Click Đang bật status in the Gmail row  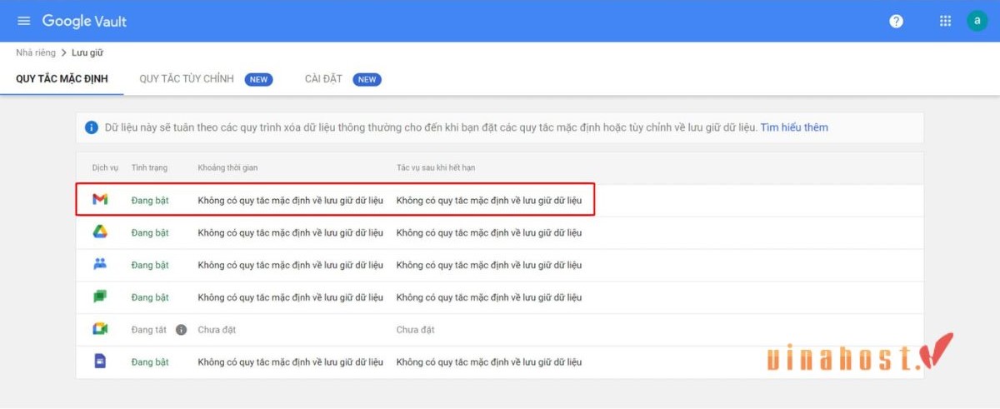[150, 200]
